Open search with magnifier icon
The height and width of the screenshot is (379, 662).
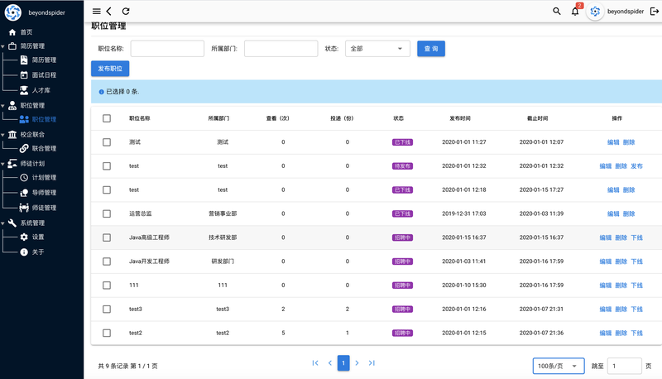tap(557, 12)
